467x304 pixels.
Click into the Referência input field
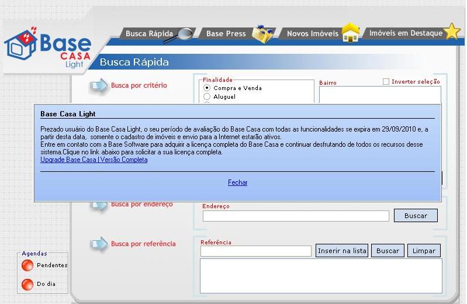255,251
